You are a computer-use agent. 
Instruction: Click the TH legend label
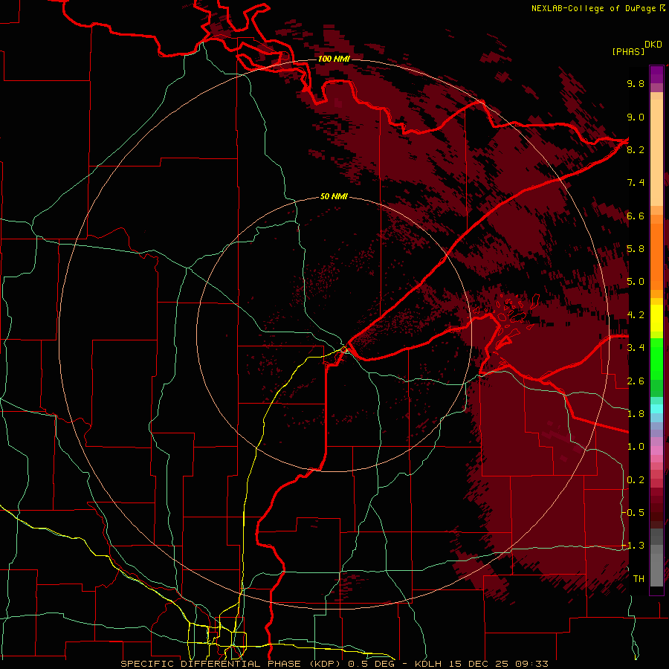[639, 579]
